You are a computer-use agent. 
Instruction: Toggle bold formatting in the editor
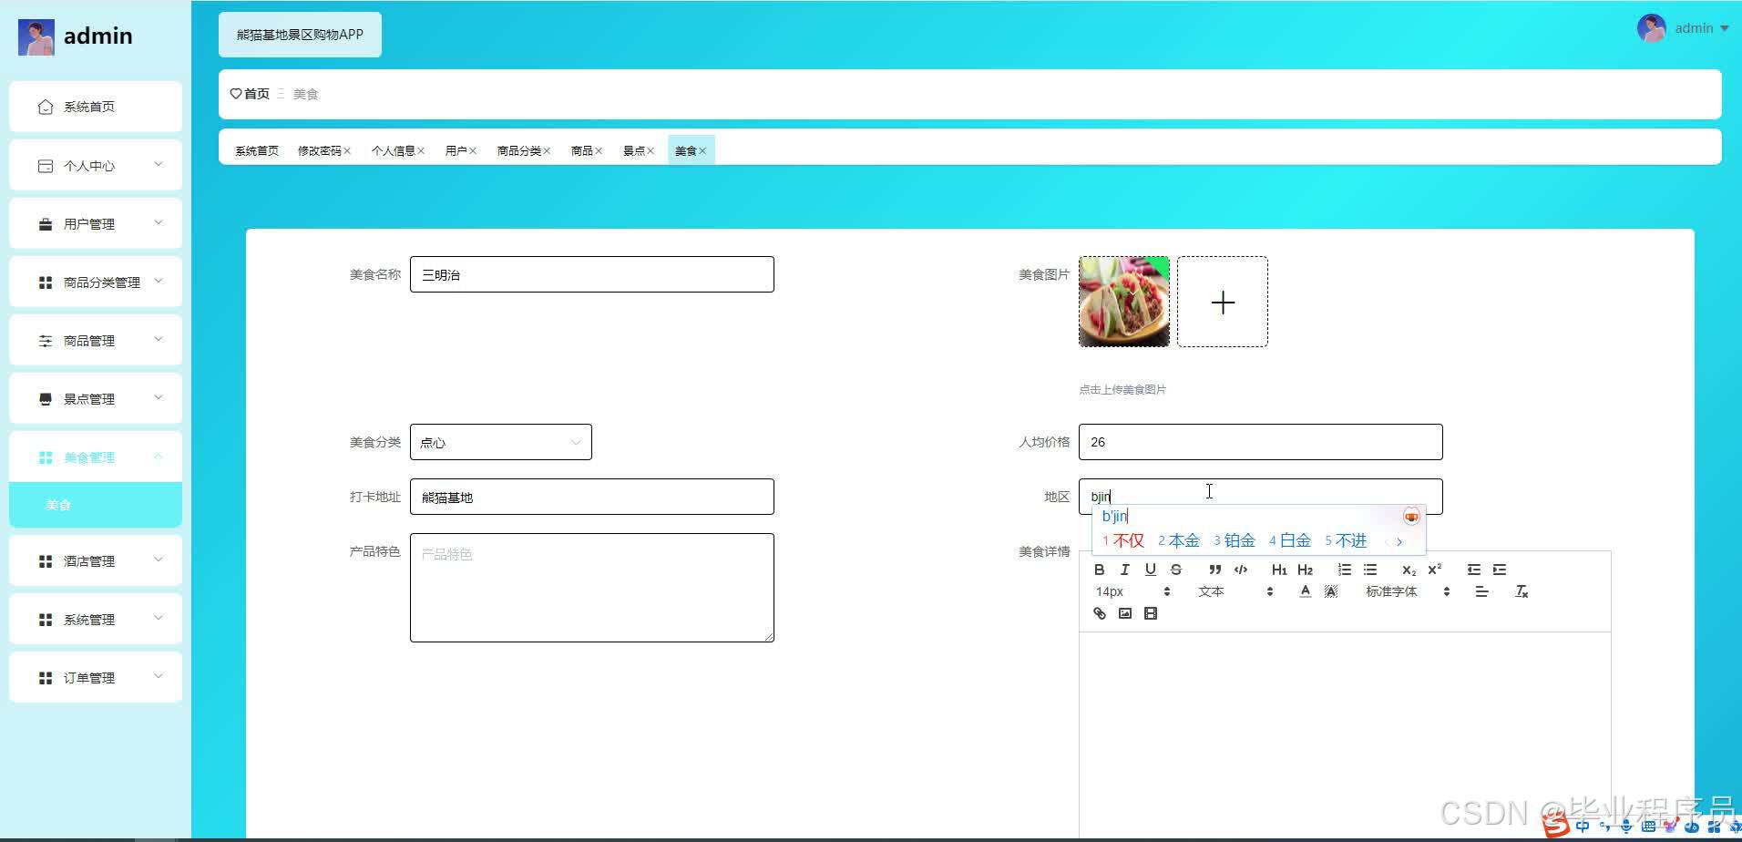(1099, 570)
